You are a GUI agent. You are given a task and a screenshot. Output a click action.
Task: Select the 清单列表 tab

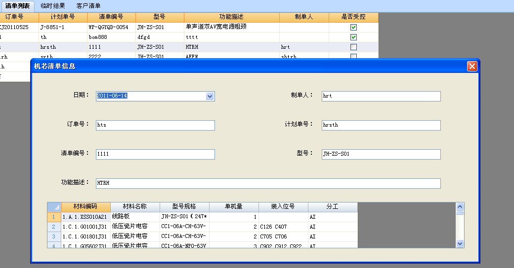(x=17, y=6)
